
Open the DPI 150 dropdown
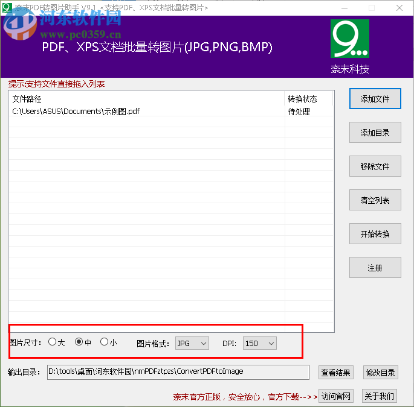click(259, 343)
